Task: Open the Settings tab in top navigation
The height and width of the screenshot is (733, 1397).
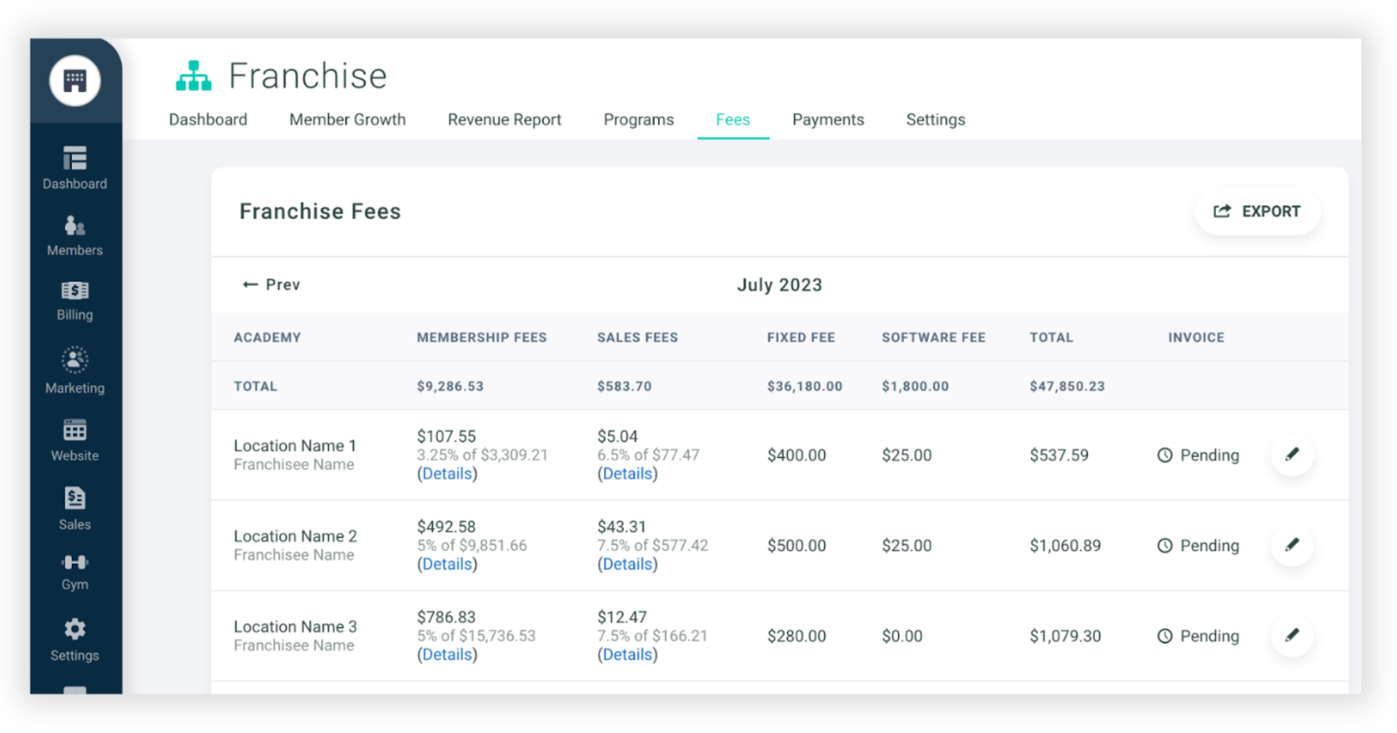Action: (x=936, y=119)
